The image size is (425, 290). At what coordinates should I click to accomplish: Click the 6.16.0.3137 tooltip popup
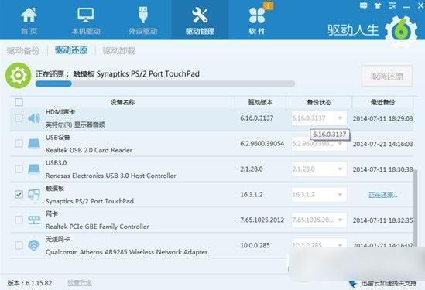(x=330, y=135)
